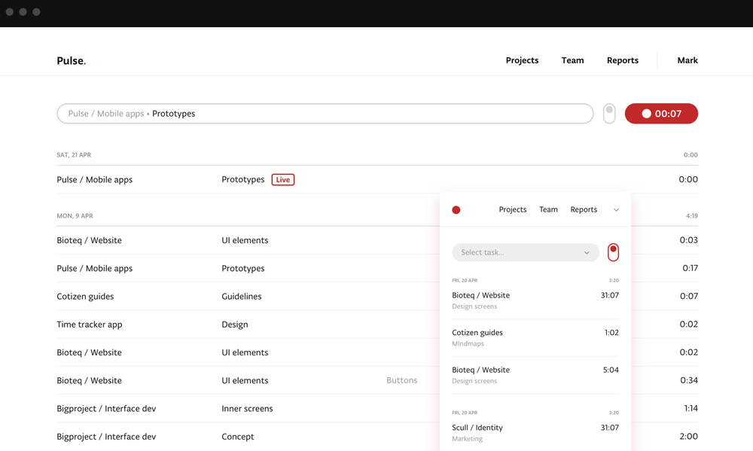Click the task entry field showing Pulse / Mobile apps

325,113
